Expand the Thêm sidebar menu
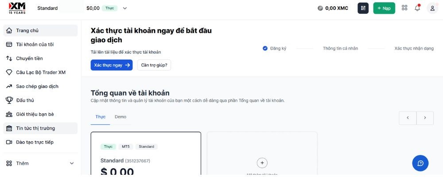 tap(72, 163)
